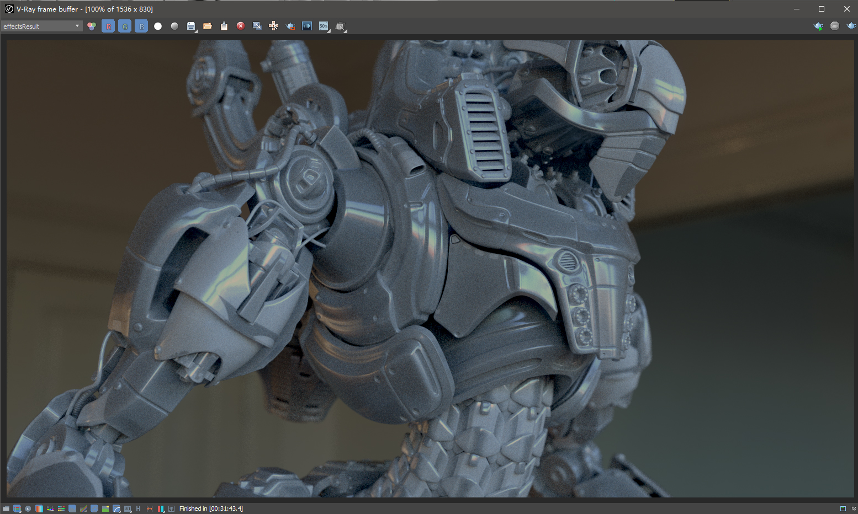Click the blue compare arrows toolbar icon
This screenshot has height=514, width=858.
[307, 26]
